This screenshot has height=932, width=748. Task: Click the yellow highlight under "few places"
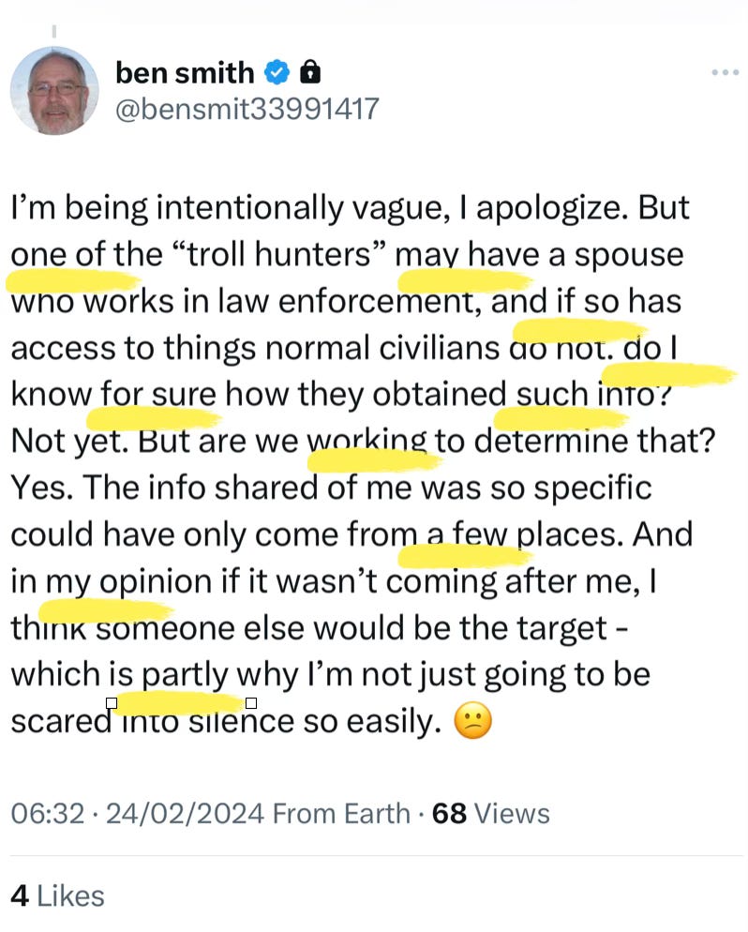(465, 556)
